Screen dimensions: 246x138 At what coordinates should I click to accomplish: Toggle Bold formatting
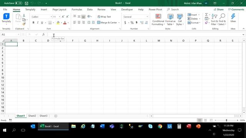[x=33, y=23]
